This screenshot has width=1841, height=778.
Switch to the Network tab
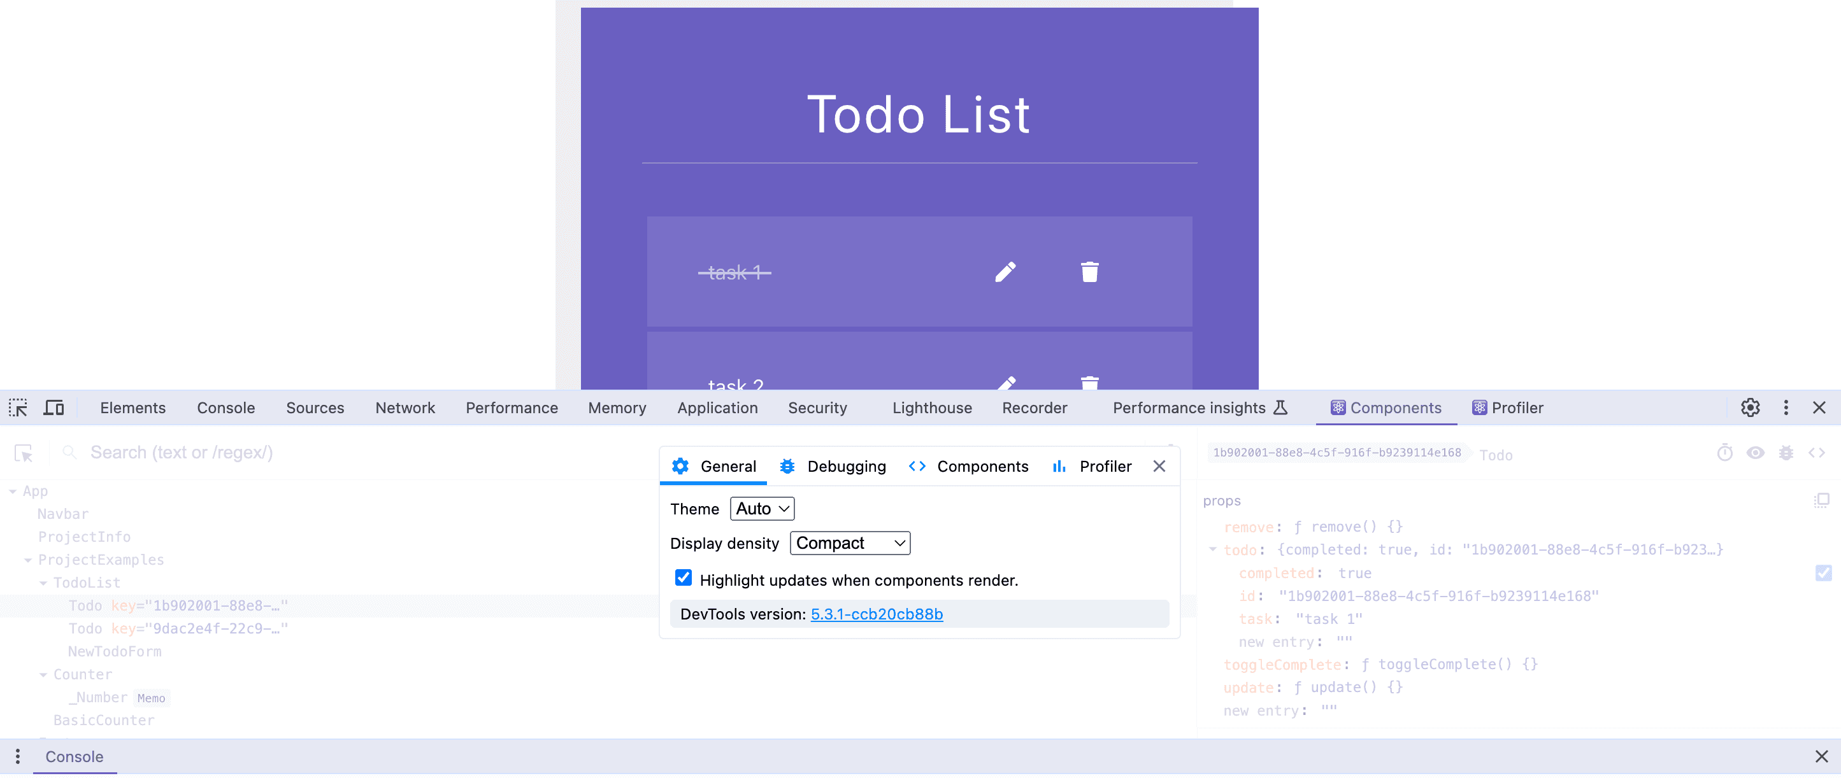click(x=405, y=408)
